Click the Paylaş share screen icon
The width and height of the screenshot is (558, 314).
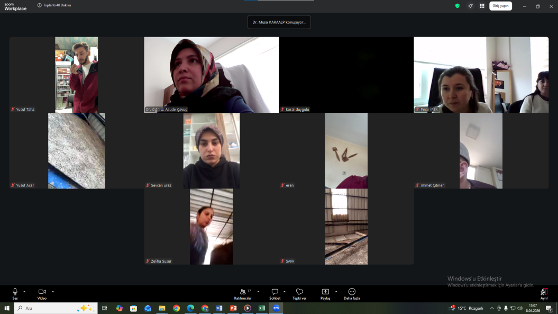coord(325,292)
